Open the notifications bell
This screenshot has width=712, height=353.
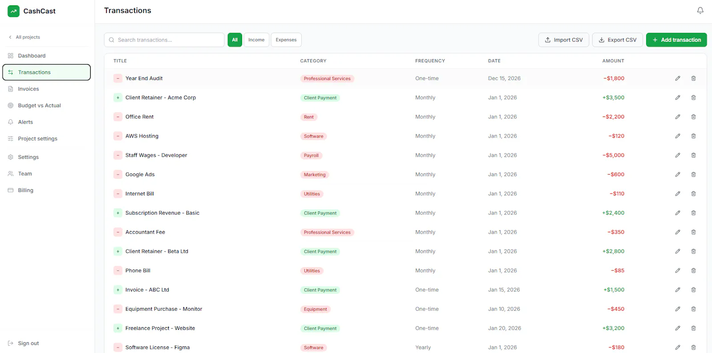coord(700,10)
